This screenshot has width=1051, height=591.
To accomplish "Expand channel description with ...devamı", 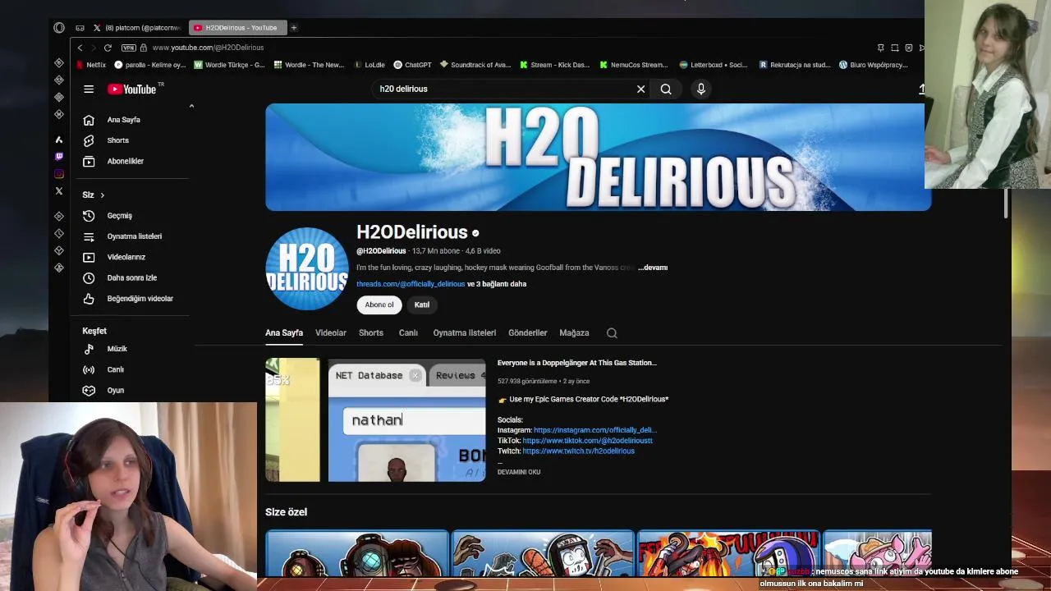I will (x=653, y=268).
